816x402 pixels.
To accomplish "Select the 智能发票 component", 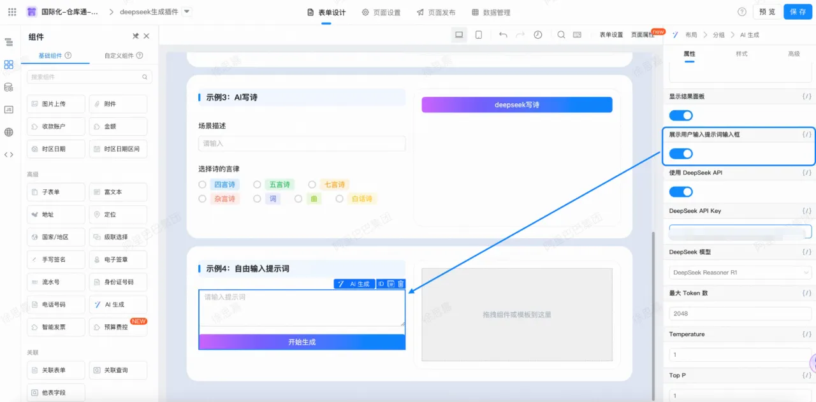I will point(55,327).
